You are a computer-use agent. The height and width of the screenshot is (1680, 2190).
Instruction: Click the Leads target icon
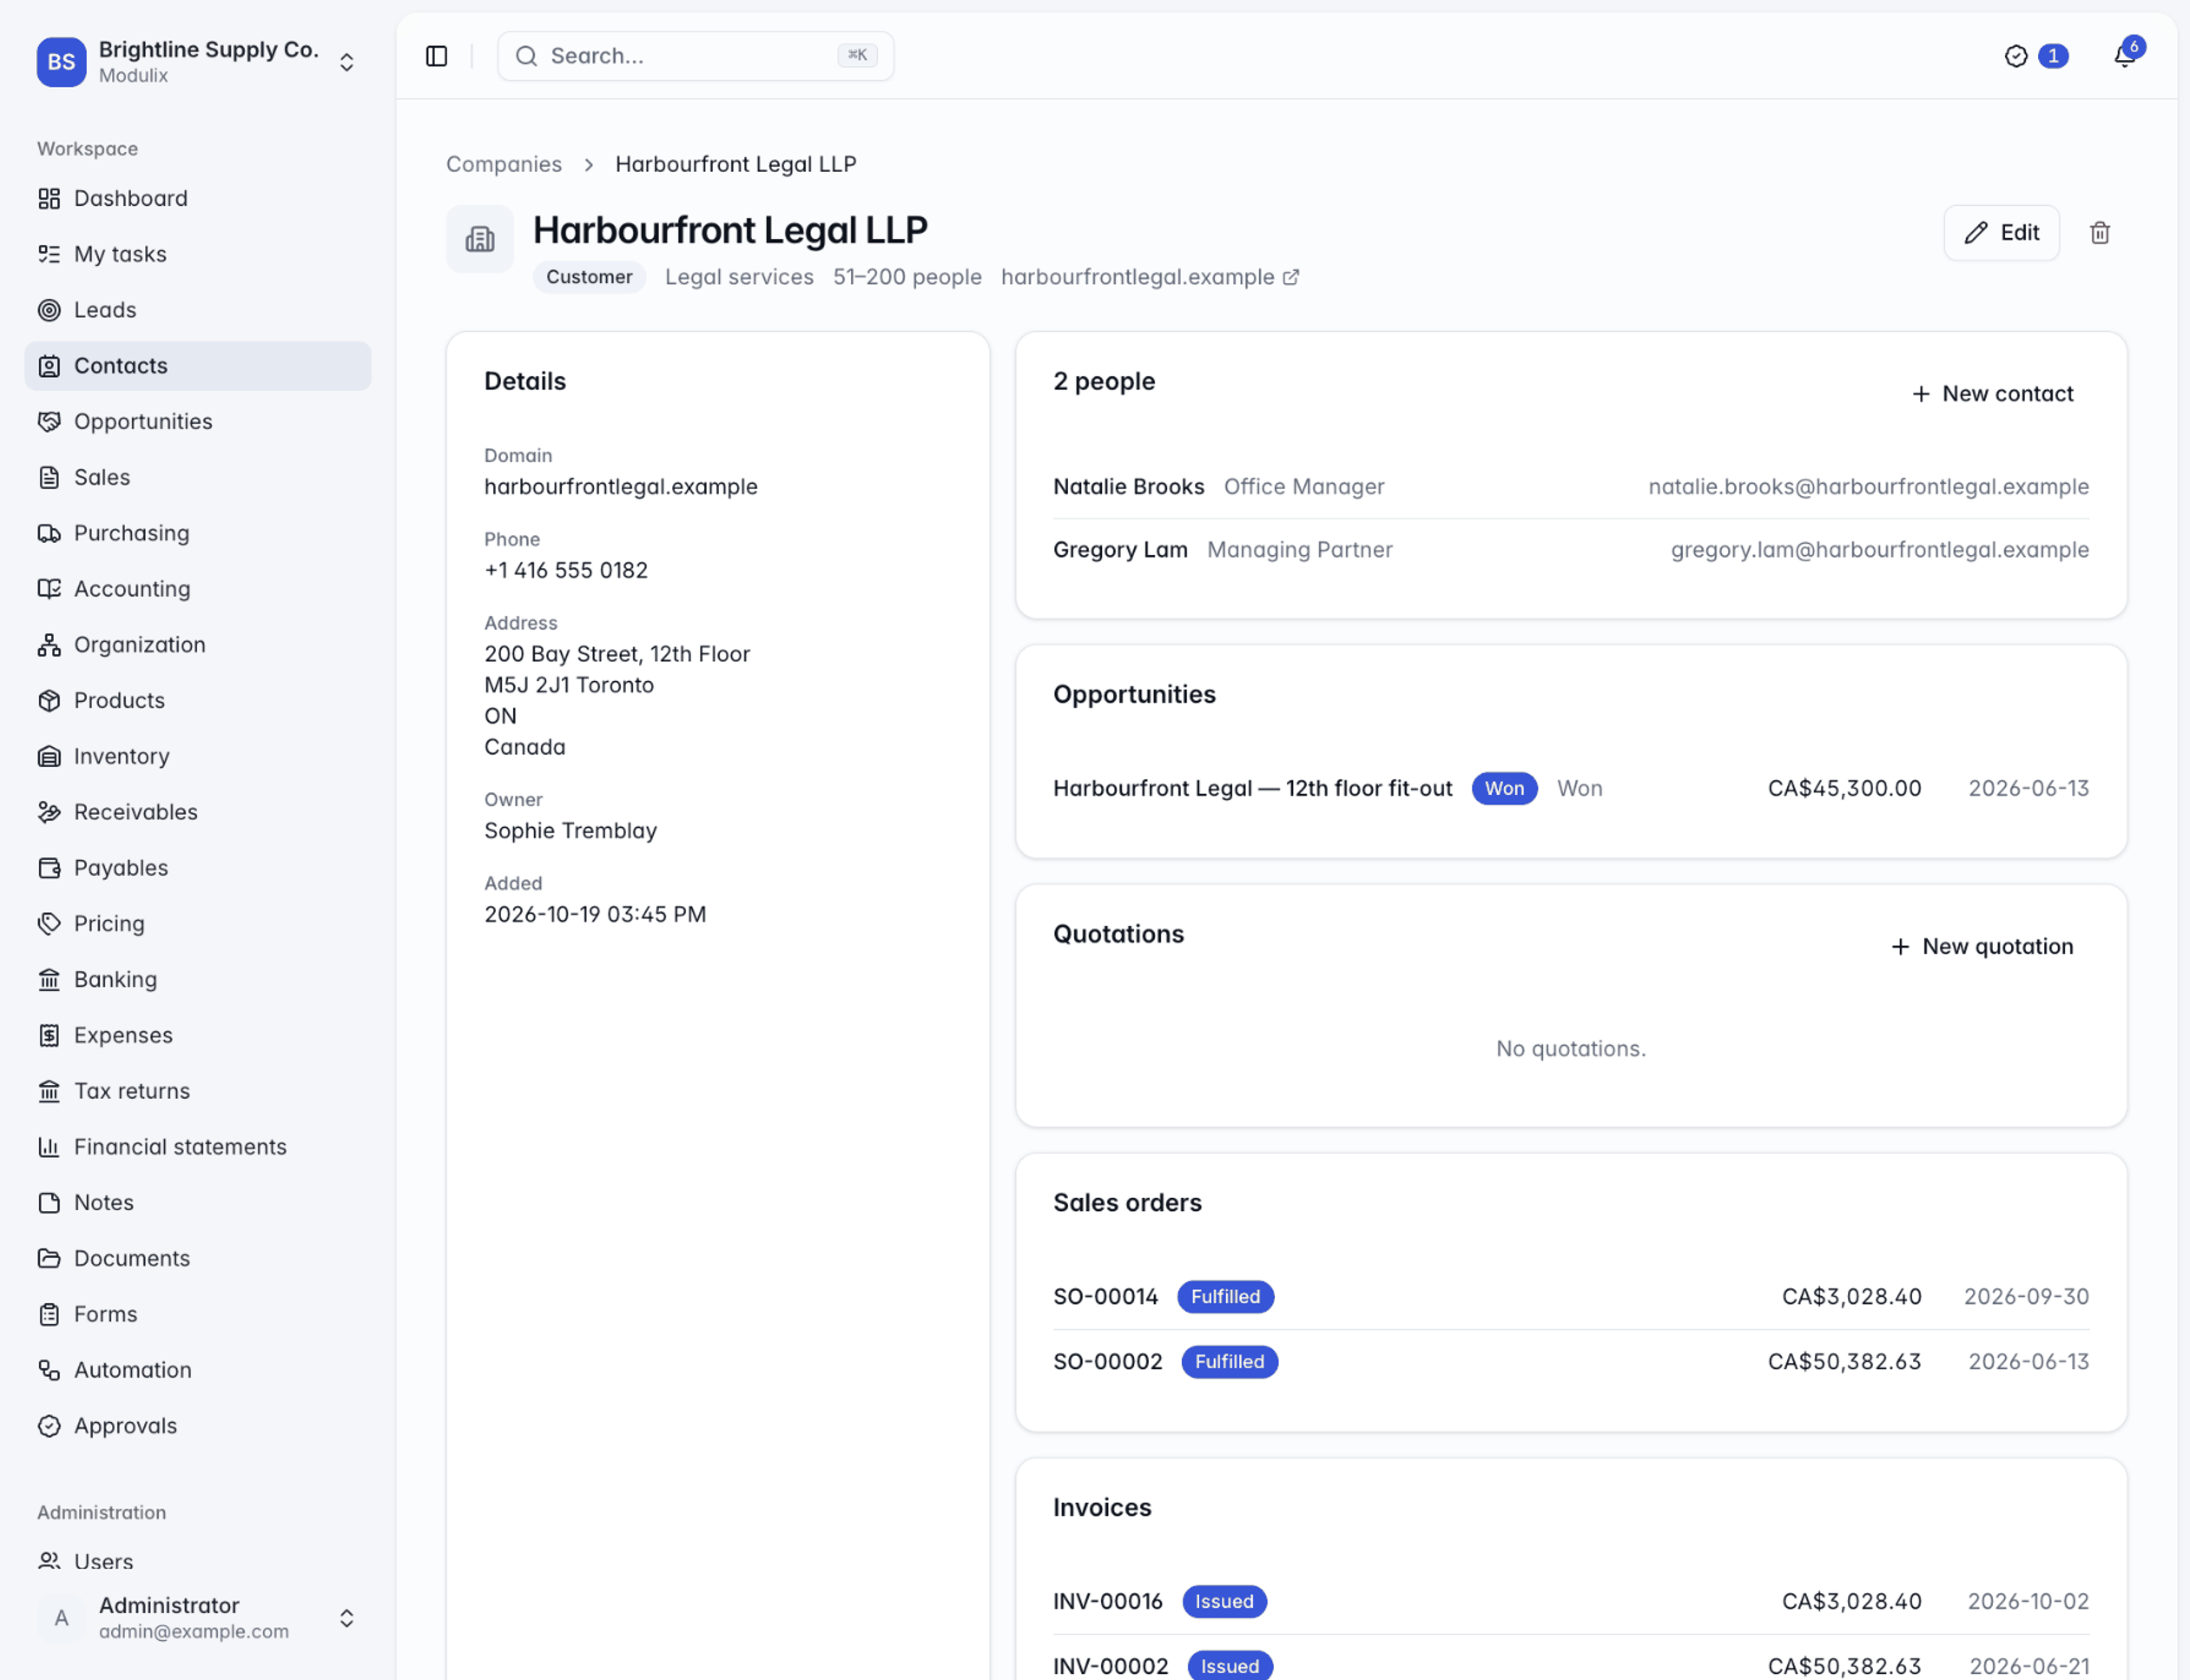49,310
